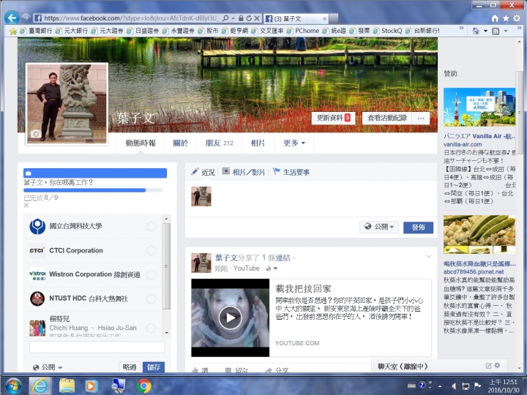The image size is (527, 395).
Task: Select 近況 status composer tab
Action: [203, 173]
